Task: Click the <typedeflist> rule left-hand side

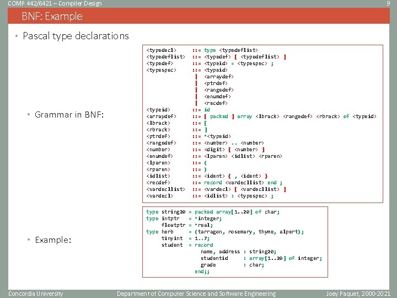Action: tap(166, 57)
